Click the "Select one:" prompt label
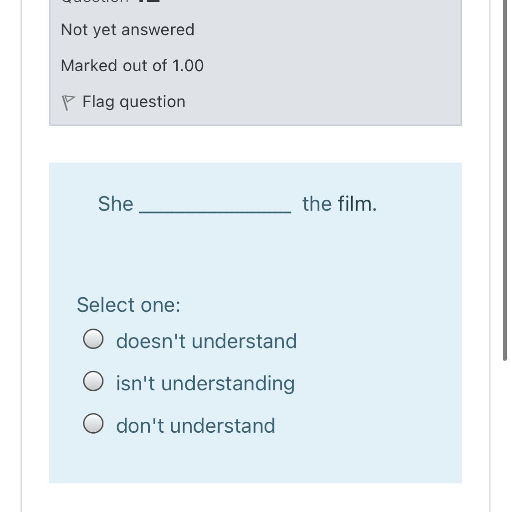Viewport: 511px width, 512px height. [x=128, y=305]
